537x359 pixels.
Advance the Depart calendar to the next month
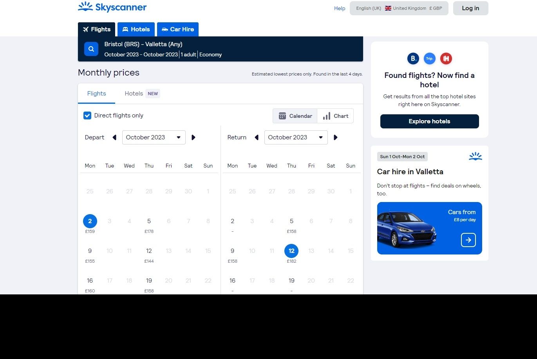193,137
